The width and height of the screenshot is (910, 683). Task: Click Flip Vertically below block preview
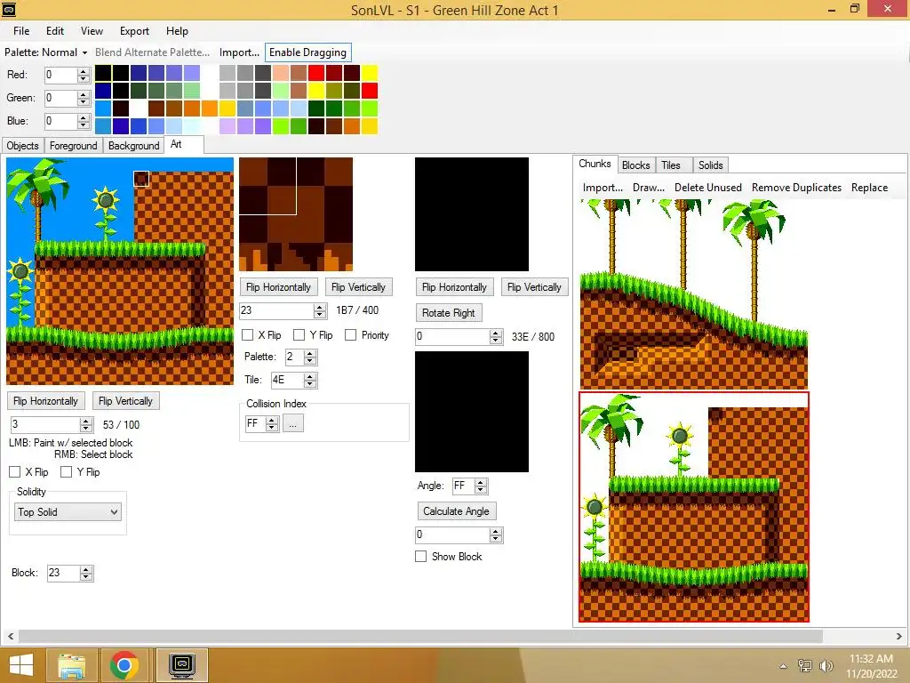(x=358, y=287)
